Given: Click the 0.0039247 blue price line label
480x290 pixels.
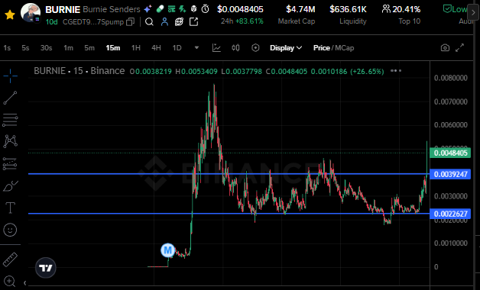Looking at the screenshot, I should coord(450,174).
